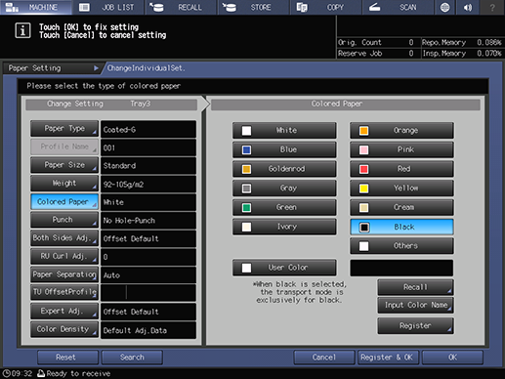Click the Standard paper size value
Viewport: 505px width, 379px height.
pos(148,166)
